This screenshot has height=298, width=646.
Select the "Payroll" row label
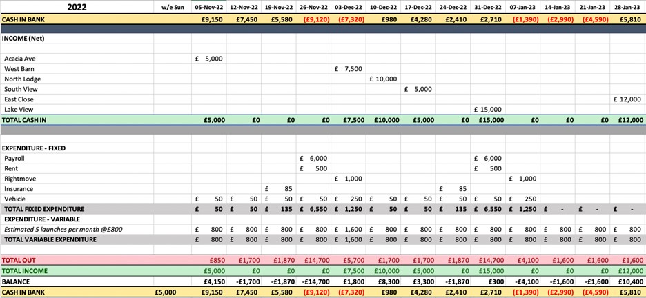coord(14,159)
